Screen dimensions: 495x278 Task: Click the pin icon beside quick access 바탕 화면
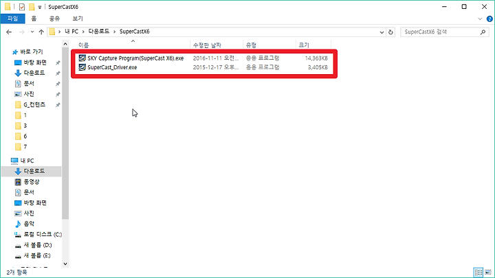[58, 62]
